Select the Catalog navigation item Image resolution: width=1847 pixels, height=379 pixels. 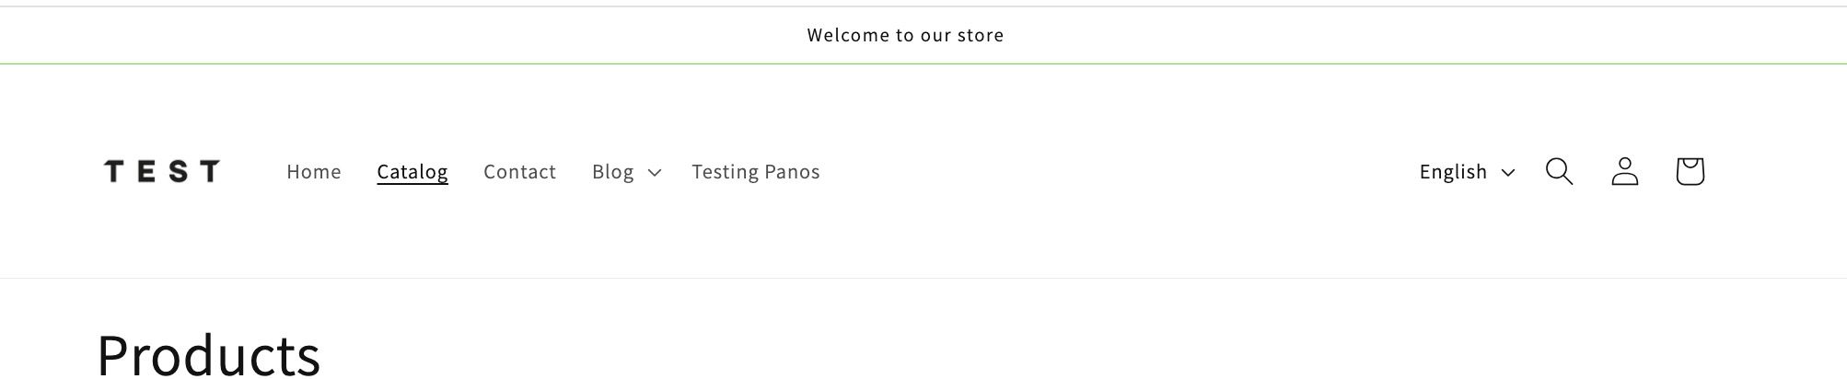(412, 172)
